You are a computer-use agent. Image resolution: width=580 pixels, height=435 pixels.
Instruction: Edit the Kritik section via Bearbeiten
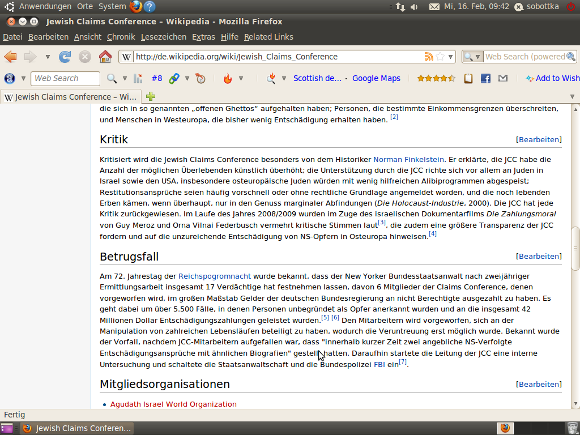[x=539, y=139]
